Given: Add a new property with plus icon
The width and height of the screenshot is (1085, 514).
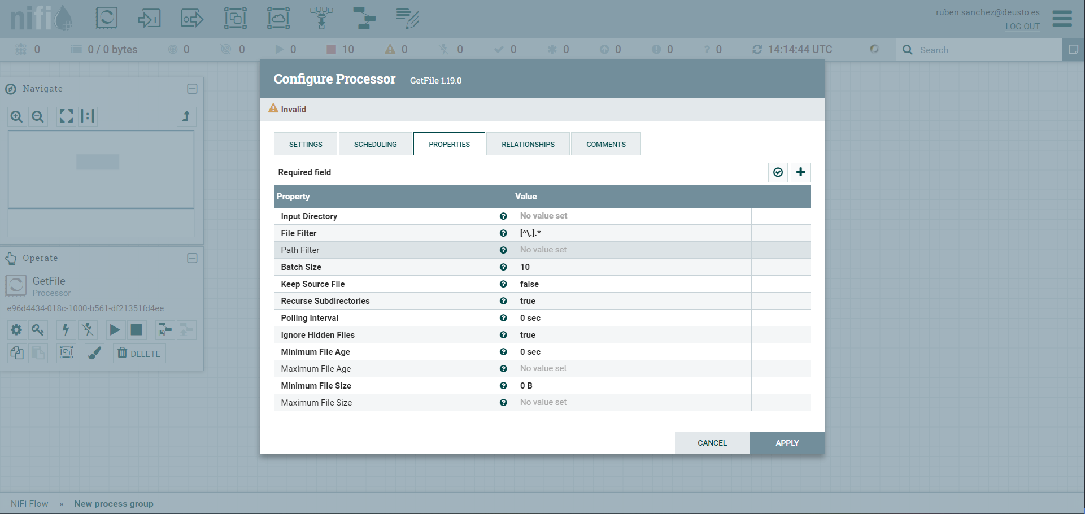Looking at the screenshot, I should click(800, 172).
